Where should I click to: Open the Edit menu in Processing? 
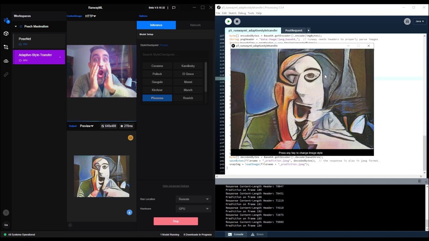point(224,13)
